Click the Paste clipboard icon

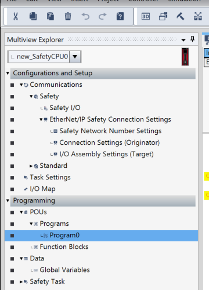tap(51, 16)
